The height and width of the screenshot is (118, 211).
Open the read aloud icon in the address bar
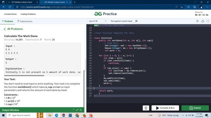coord(176,7)
